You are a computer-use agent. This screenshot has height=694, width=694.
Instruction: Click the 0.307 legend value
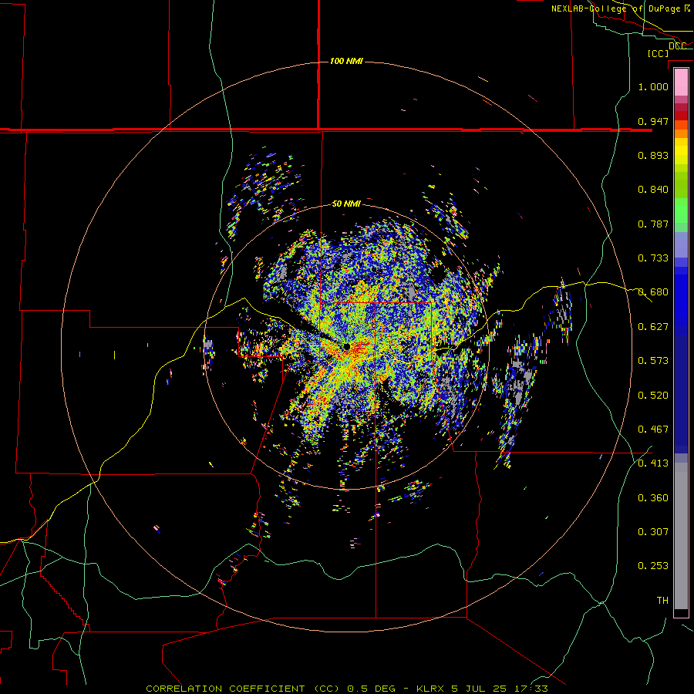[x=653, y=532]
